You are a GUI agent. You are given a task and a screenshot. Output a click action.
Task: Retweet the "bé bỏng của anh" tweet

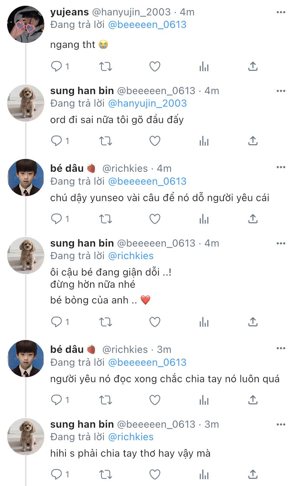pyautogui.click(x=105, y=322)
